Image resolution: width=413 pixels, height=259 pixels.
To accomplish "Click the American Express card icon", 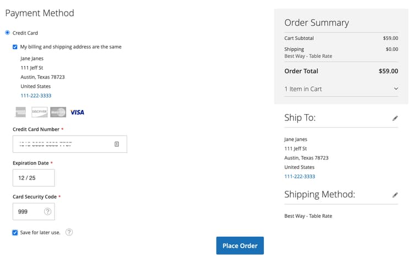I will (x=21, y=112).
